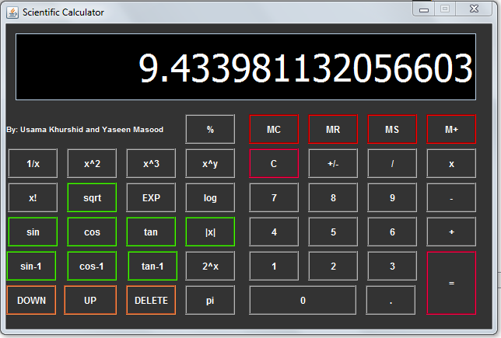The width and height of the screenshot is (501, 338).
Task: Select the 2^x button
Action: point(210,266)
